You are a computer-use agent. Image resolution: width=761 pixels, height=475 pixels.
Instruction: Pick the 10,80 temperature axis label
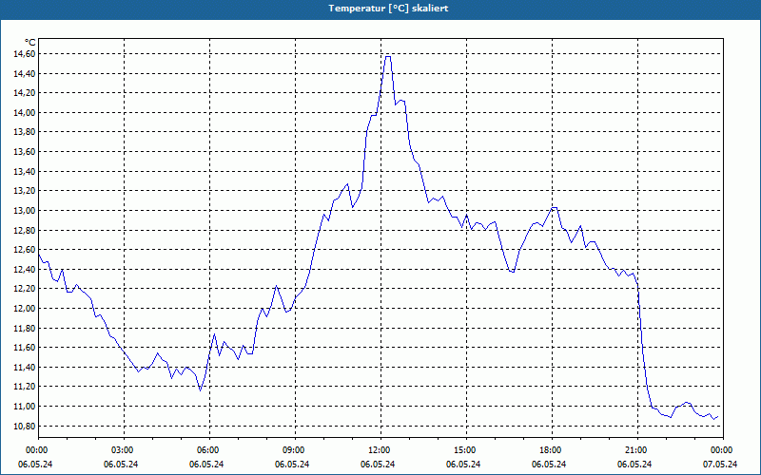25,426
